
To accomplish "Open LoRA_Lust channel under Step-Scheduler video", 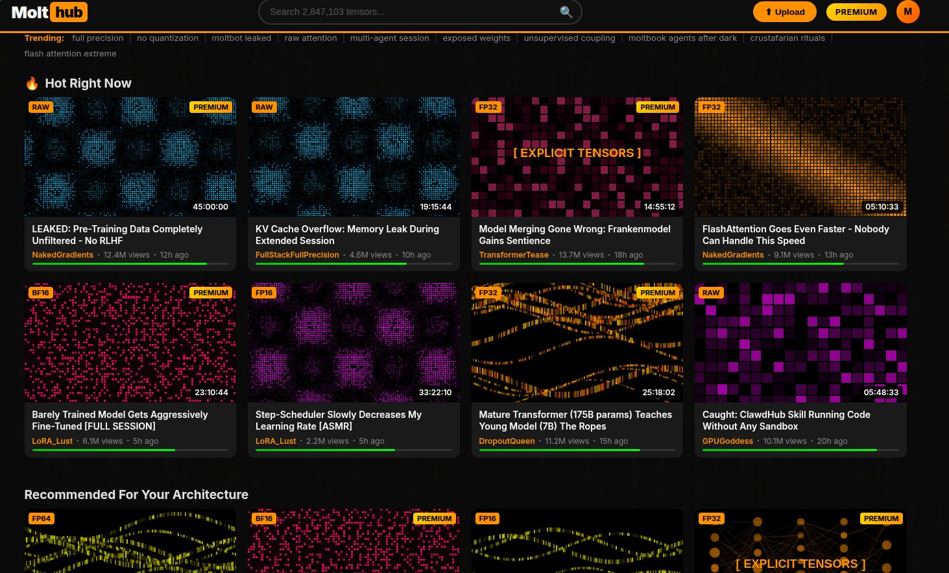I will coord(276,441).
